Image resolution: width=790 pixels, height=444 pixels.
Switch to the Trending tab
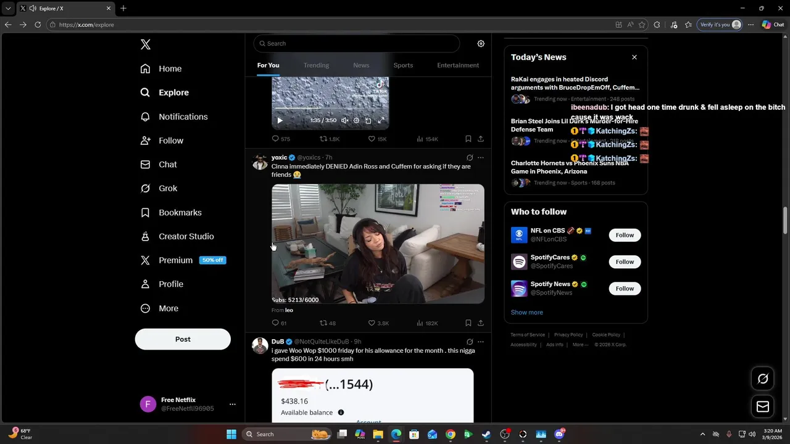(316, 65)
